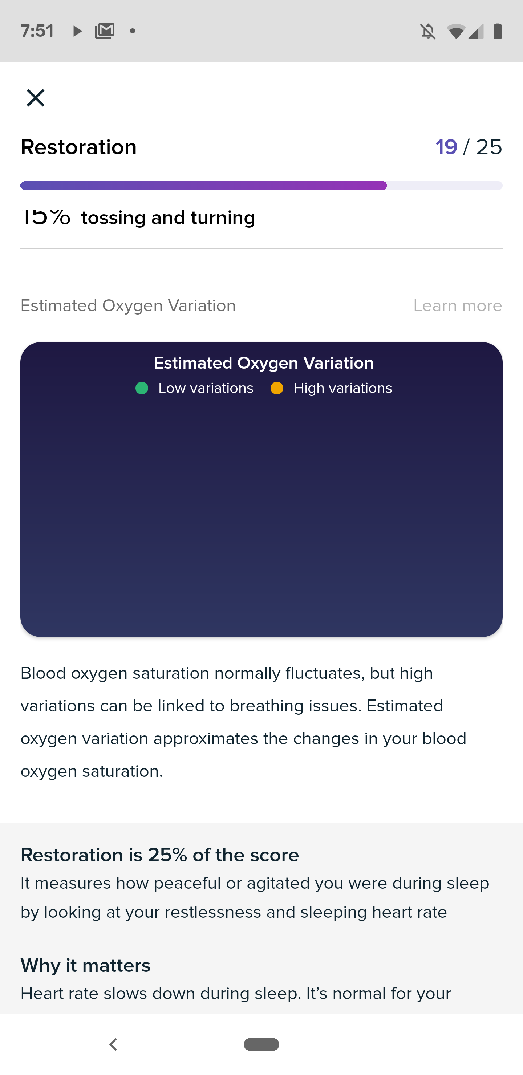Screen dimensions: 523x1075
Task: Tap the Wi-Fi status icon
Action: (456, 31)
